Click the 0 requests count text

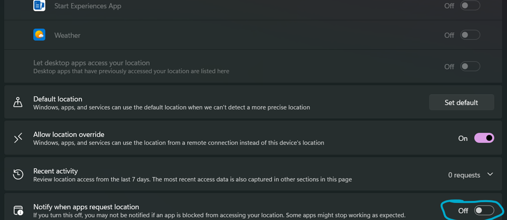(464, 175)
